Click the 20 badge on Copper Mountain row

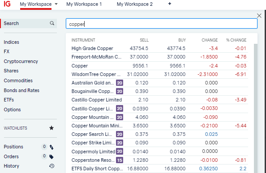coord(120,117)
